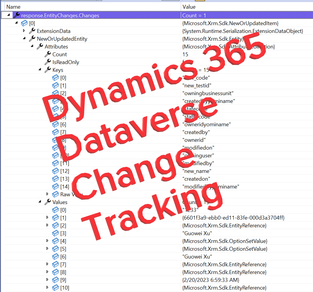The width and height of the screenshot is (313, 292).
Task: Expand the ExtensionData property
Action: (24, 31)
